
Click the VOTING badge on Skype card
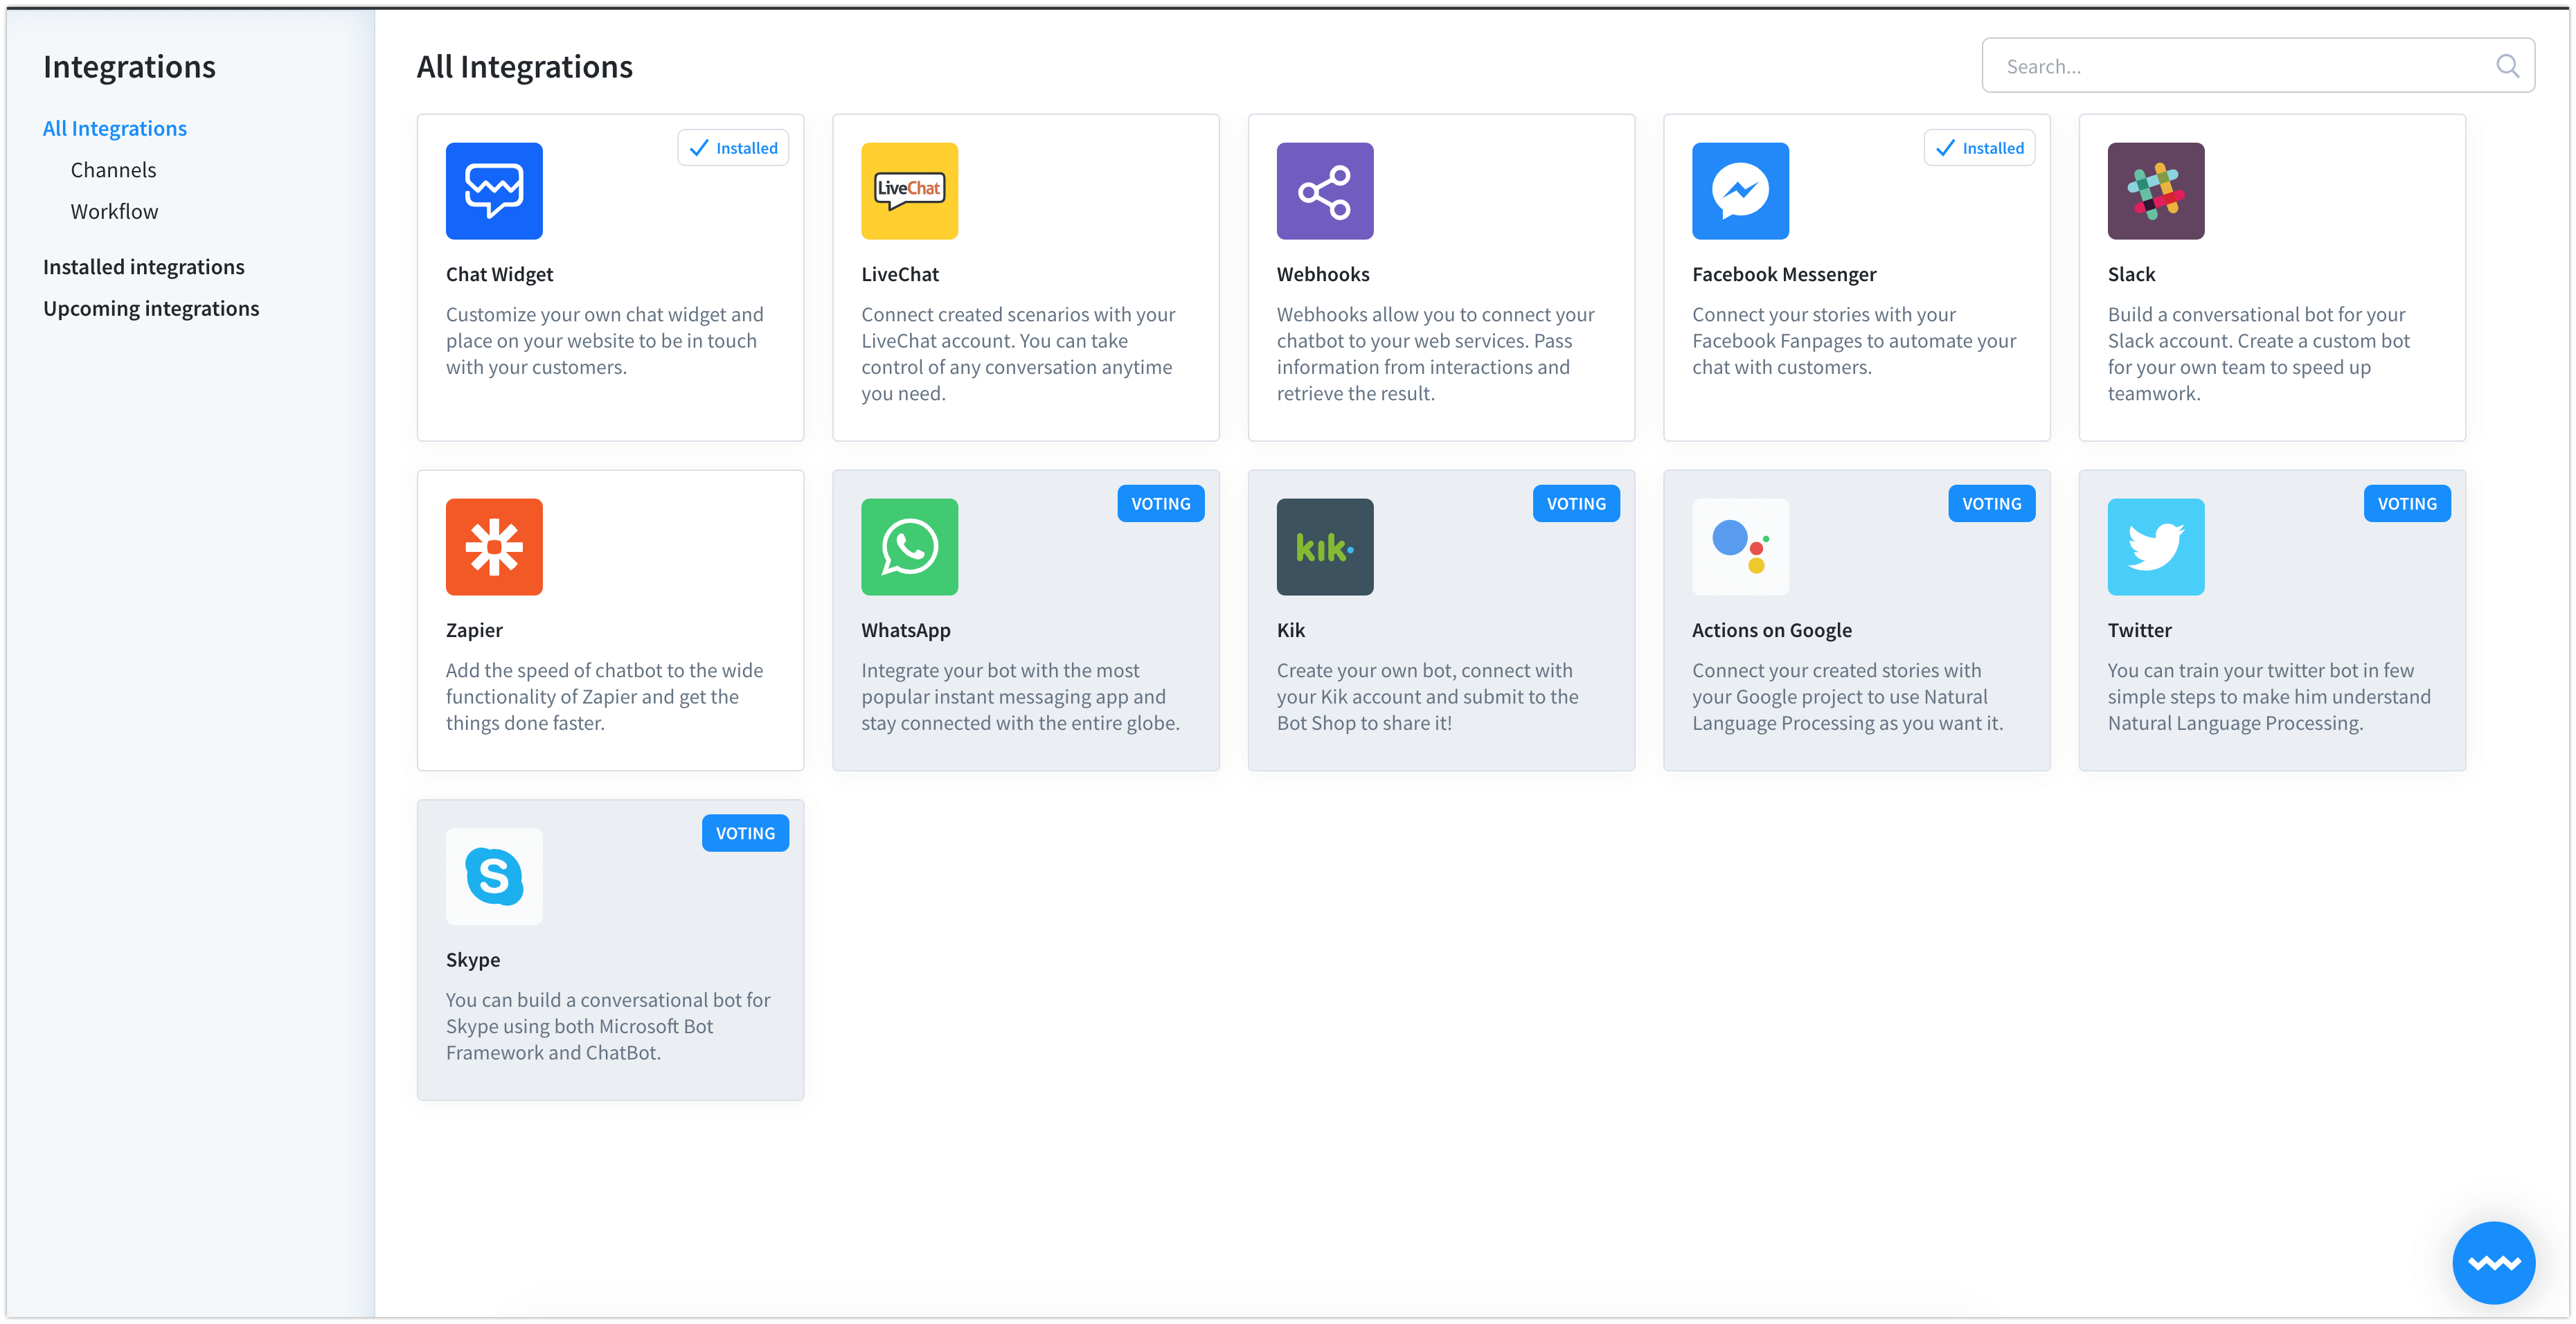click(x=745, y=833)
